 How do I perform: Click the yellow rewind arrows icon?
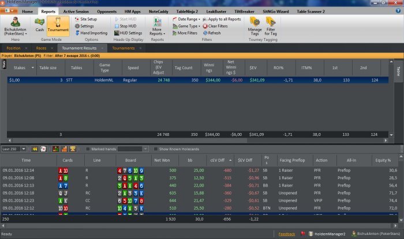click(x=35, y=149)
